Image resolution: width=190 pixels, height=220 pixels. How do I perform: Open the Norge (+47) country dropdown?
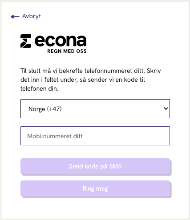(x=95, y=108)
